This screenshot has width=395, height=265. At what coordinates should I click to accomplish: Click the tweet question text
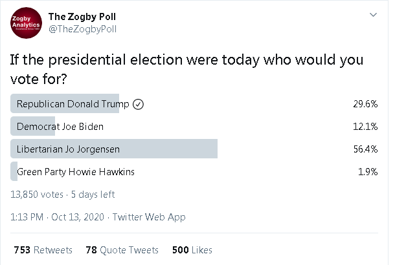(186, 69)
